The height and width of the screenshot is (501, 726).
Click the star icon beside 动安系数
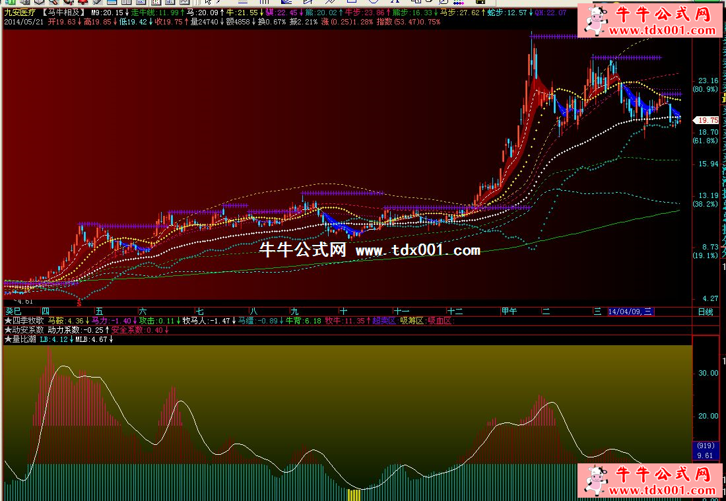[8, 330]
